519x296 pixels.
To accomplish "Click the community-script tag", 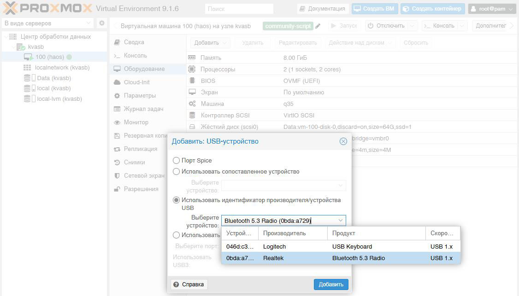I will (x=288, y=26).
